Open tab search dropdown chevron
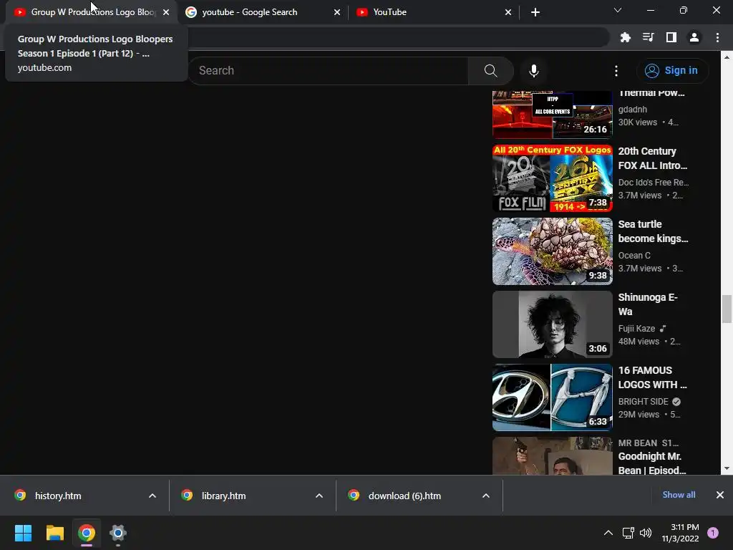This screenshot has width=733, height=550. [618, 10]
